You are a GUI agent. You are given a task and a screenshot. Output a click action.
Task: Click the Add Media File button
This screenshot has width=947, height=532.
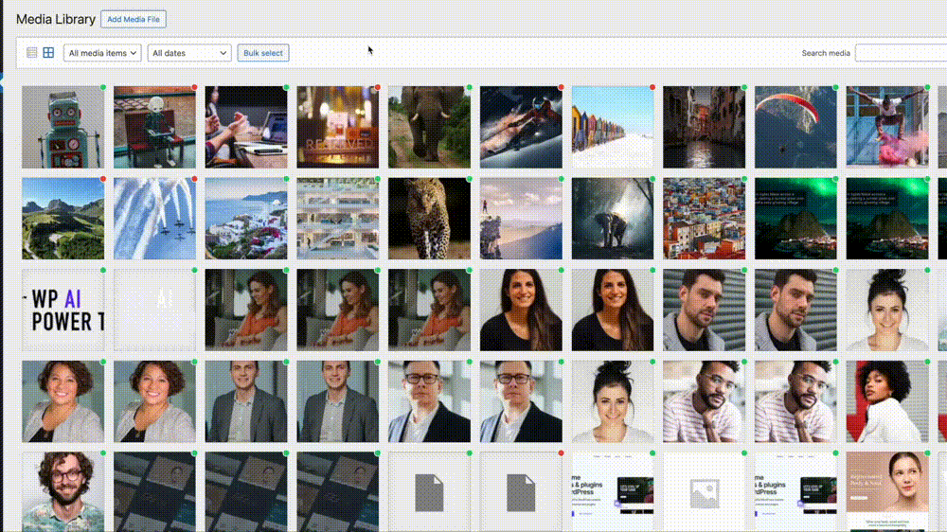click(x=134, y=19)
